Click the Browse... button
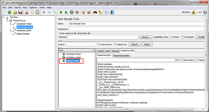209x112 pixels. pos(146,37)
